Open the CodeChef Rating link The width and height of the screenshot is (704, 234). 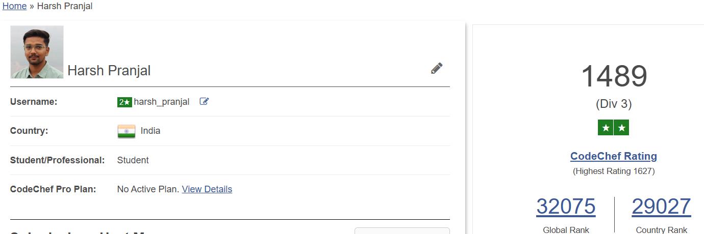(613, 156)
